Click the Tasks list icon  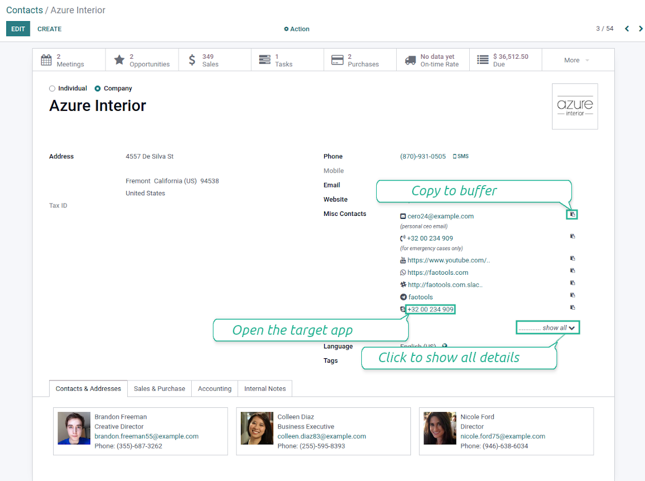coord(264,60)
